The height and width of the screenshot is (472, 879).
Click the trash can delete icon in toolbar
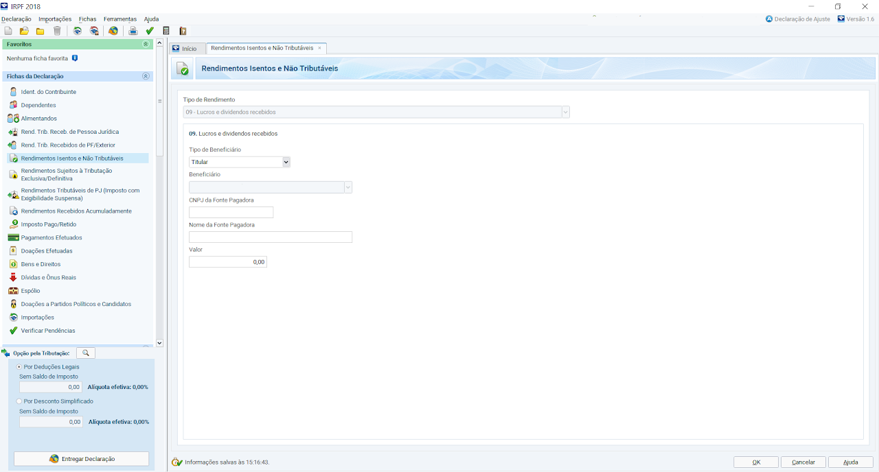(57, 31)
